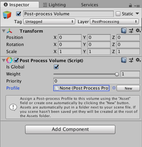Toggle the Post Process Volume script enabled checkbox
The image size is (142, 147).
point(16,61)
